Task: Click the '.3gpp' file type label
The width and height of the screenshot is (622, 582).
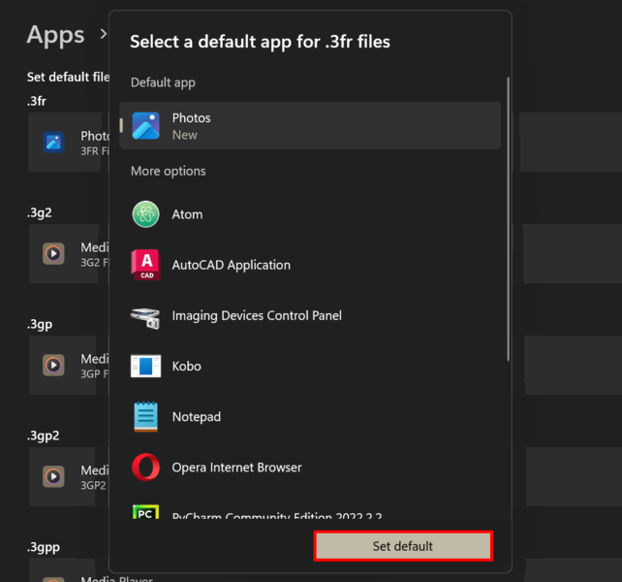Action: point(44,547)
